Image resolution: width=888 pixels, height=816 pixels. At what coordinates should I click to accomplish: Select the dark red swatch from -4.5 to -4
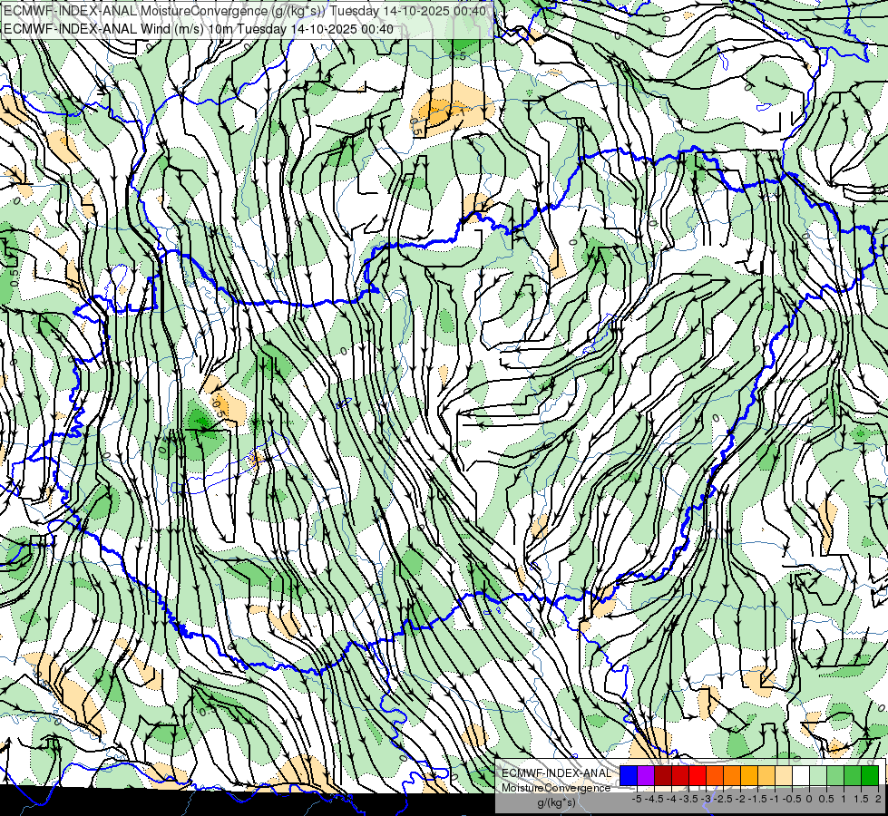(x=663, y=775)
